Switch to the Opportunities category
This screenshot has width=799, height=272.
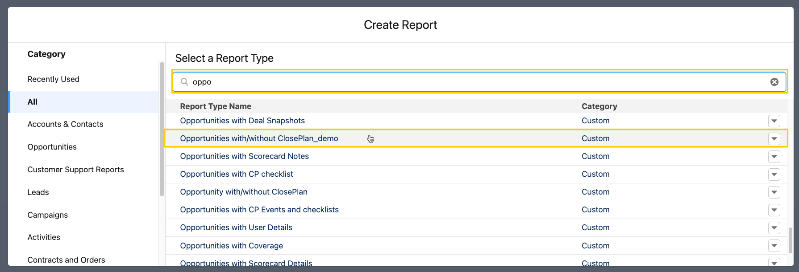coord(52,147)
